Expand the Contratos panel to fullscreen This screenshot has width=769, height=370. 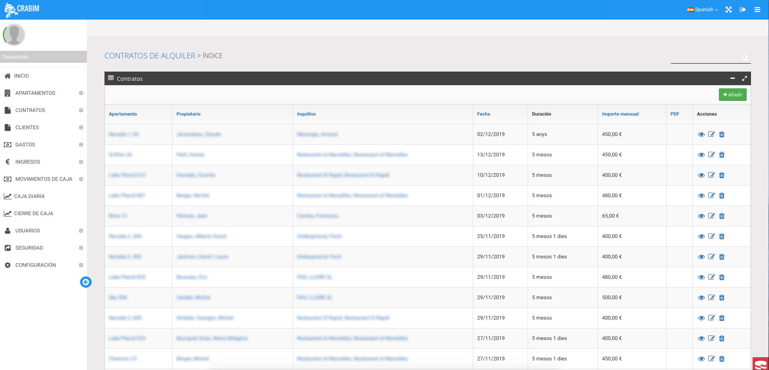point(744,78)
